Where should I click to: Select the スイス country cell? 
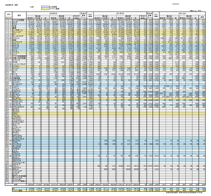pyautogui.click(x=19, y=70)
